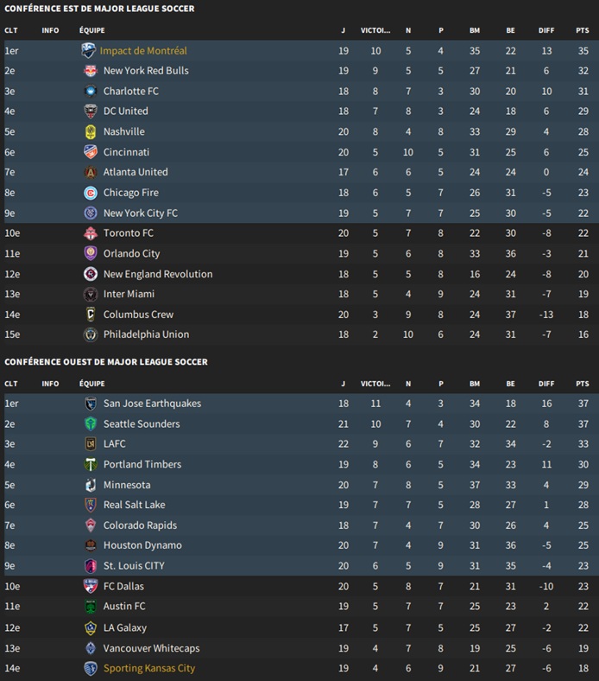Click the Charlotte FC club crest

click(90, 92)
